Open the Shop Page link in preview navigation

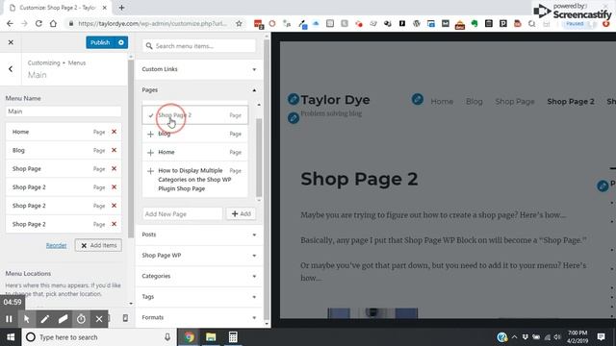515,102
